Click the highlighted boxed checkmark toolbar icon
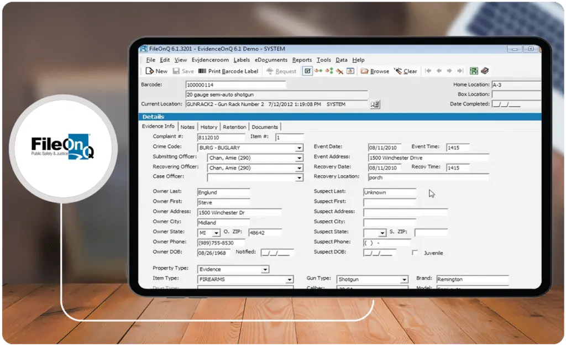Screen dimensions: 566x346 (307, 71)
